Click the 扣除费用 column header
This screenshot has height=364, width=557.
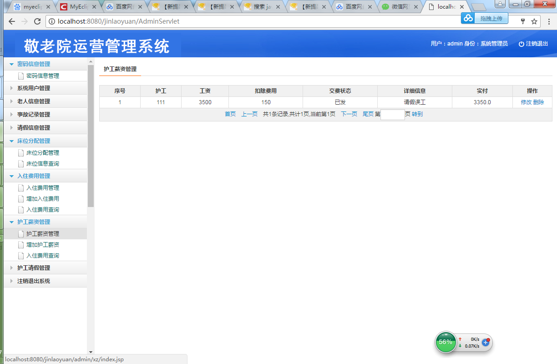click(x=266, y=91)
